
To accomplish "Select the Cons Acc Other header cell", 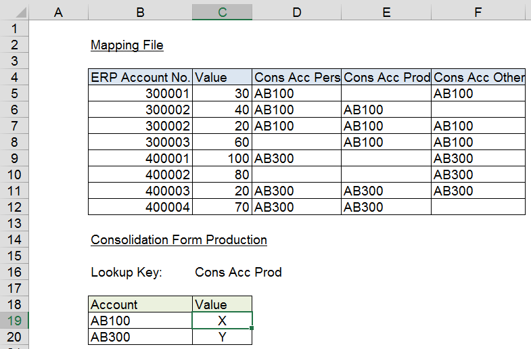I will coord(478,77).
